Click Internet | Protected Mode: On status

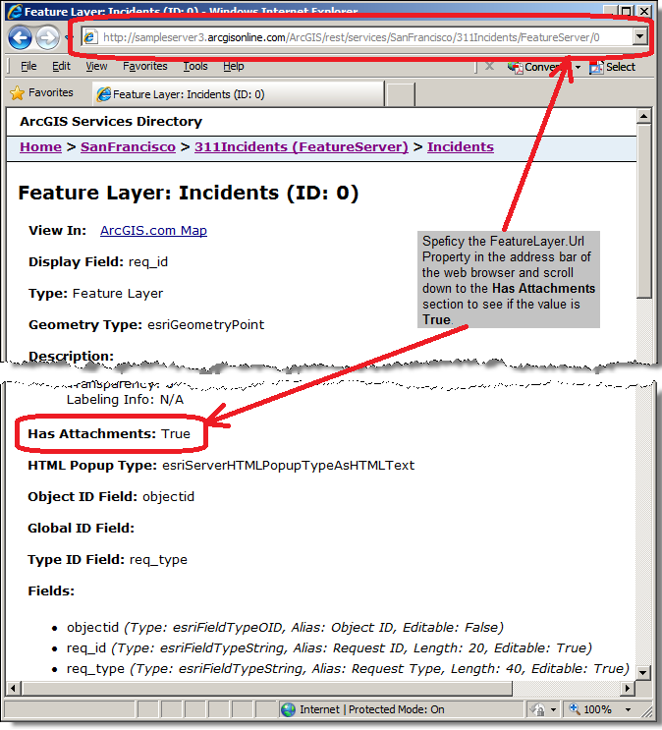click(372, 709)
